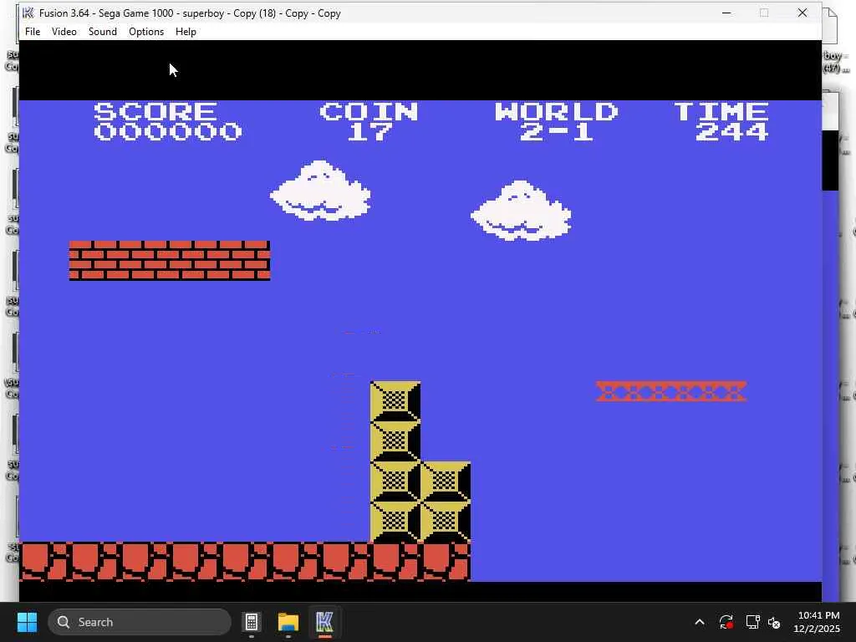Open the Calculator taskbar icon

pos(252,622)
